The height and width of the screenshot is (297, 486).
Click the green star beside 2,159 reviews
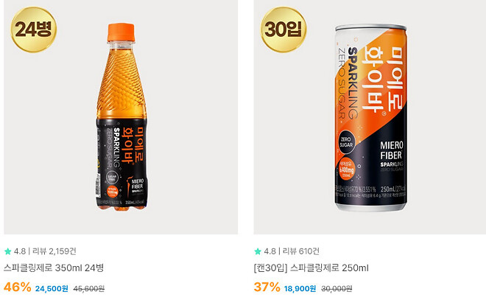point(8,251)
